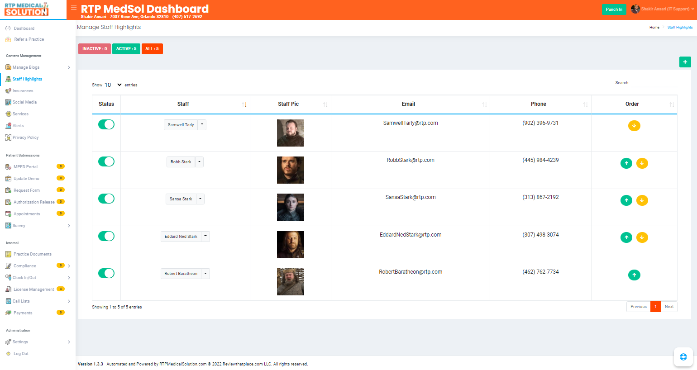Toggle Samwell Tarly status switch

click(106, 124)
